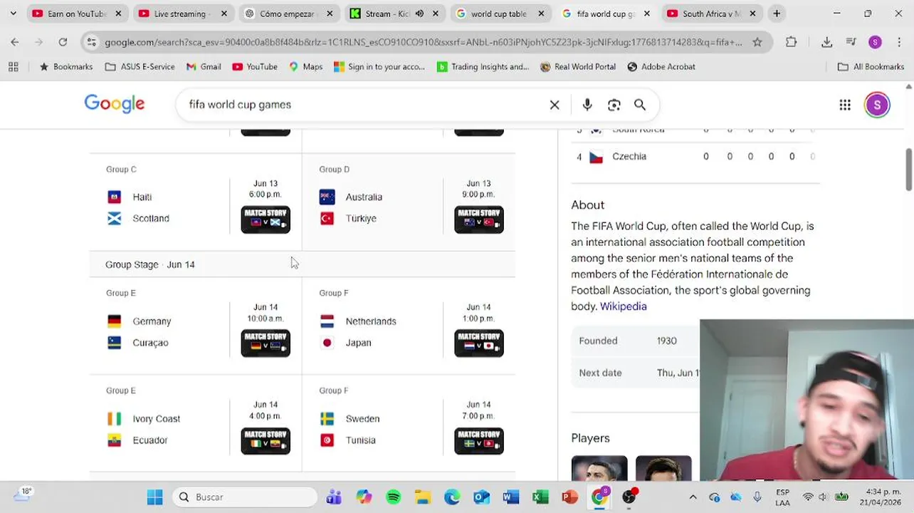The height and width of the screenshot is (513, 914).
Task: Click the browser back arrow
Action: click(15, 42)
